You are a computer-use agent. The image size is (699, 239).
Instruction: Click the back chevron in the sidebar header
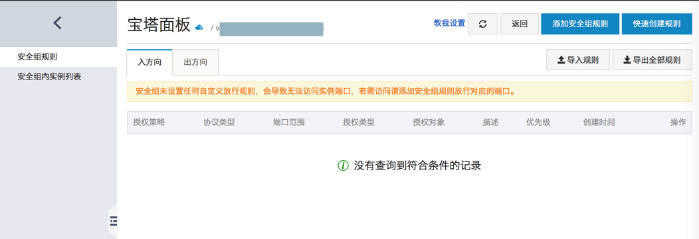[57, 23]
